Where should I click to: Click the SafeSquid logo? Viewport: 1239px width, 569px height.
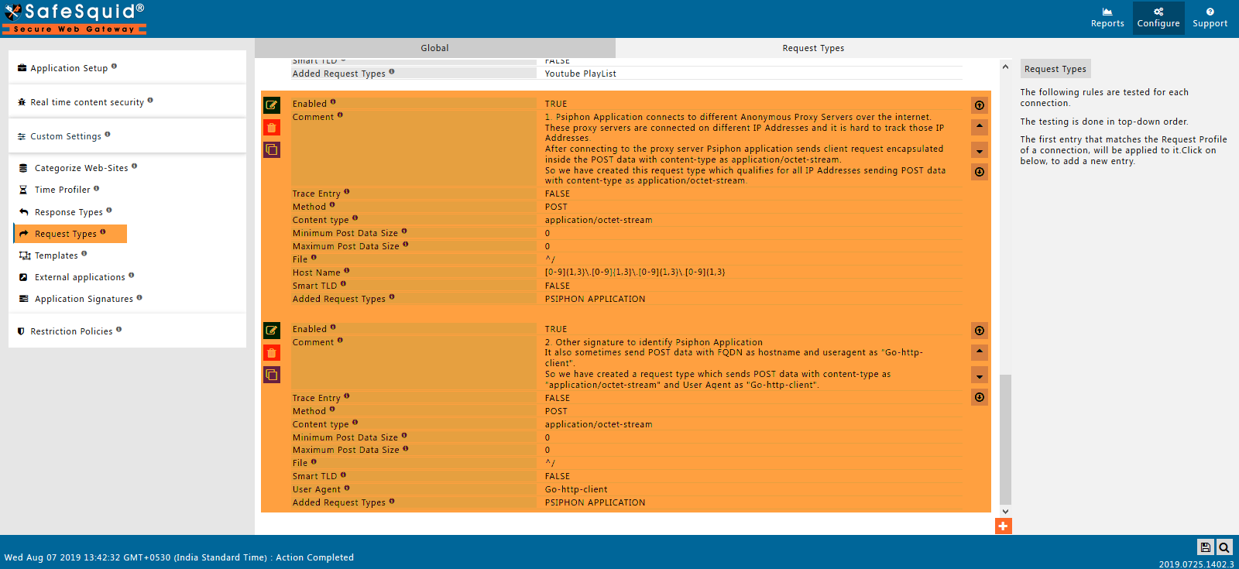[x=74, y=19]
